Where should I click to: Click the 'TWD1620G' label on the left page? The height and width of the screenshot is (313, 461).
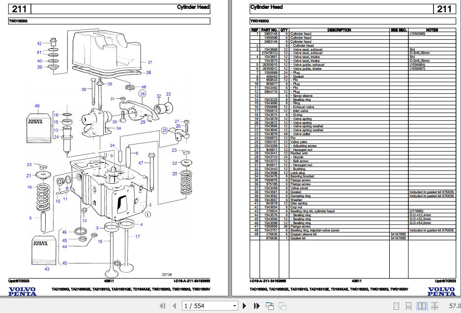click(x=18, y=21)
